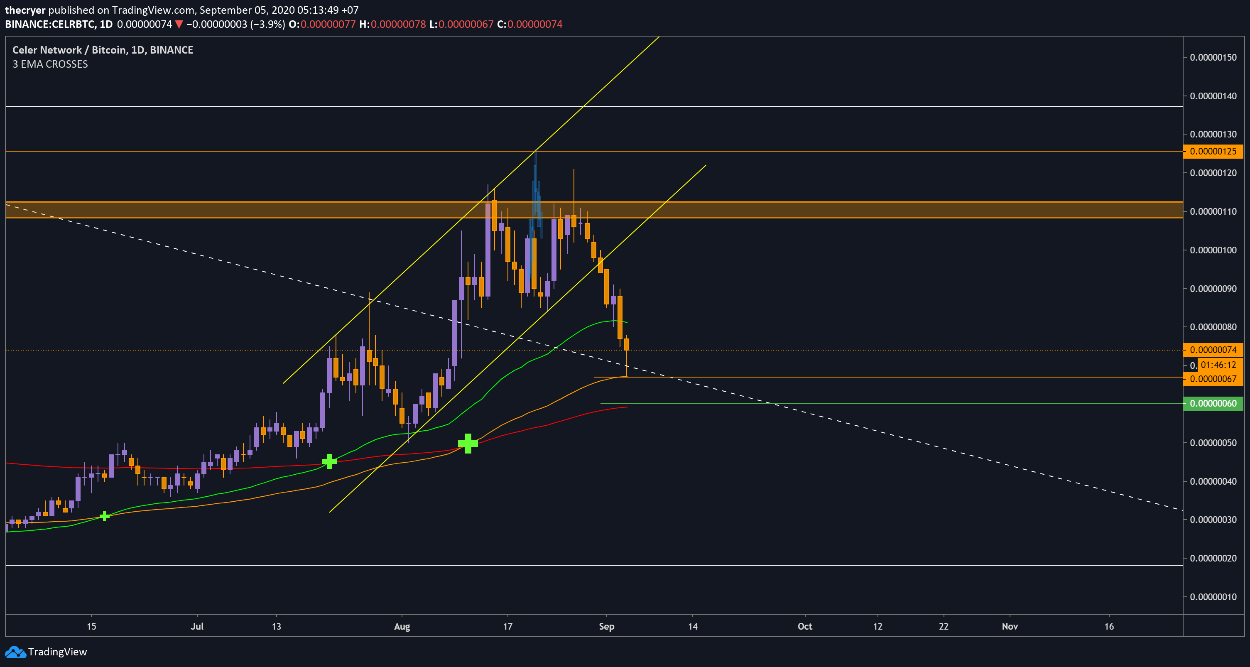Screen dimensions: 1250x667
Task: Click the 0.00000140 price axis tick
Action: tap(1213, 96)
